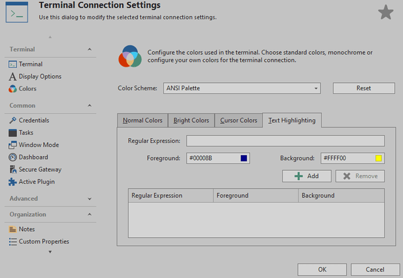Expand the Advanced section
The height and width of the screenshot is (278, 403).
89,199
